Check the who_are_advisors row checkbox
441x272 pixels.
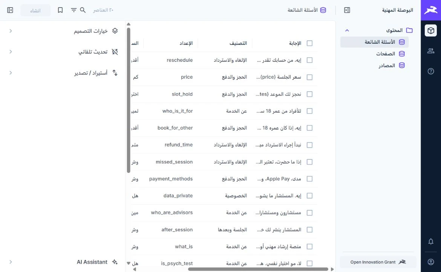(310, 213)
